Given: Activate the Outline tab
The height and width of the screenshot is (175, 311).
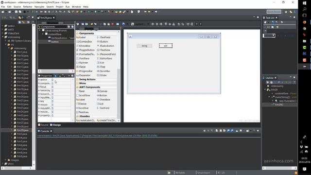Looking at the screenshot, I should [x=269, y=78].
